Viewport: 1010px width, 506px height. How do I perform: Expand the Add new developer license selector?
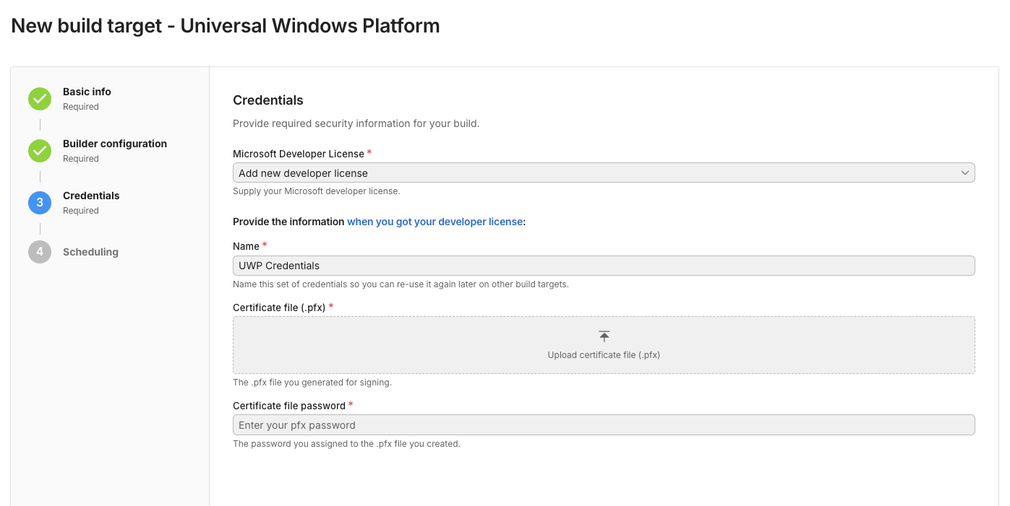(604, 173)
